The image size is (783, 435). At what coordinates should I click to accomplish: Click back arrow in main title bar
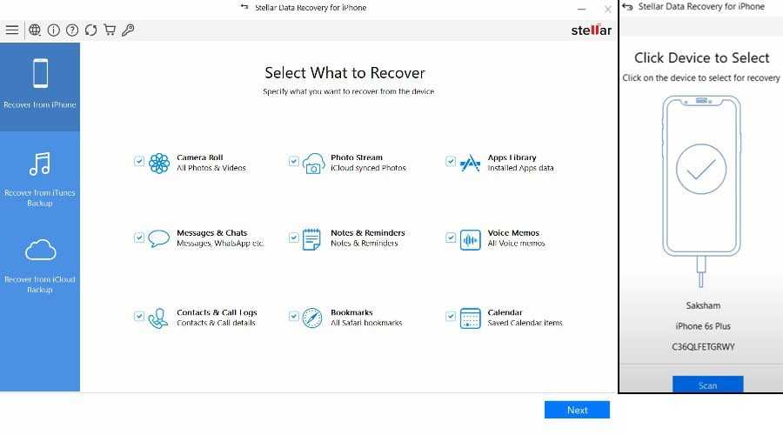click(x=244, y=7)
